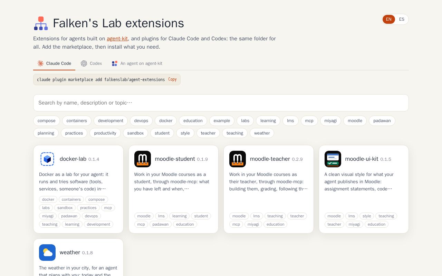442x276 pixels.
Task: Click the marketplace add command text
Action: 101,79
